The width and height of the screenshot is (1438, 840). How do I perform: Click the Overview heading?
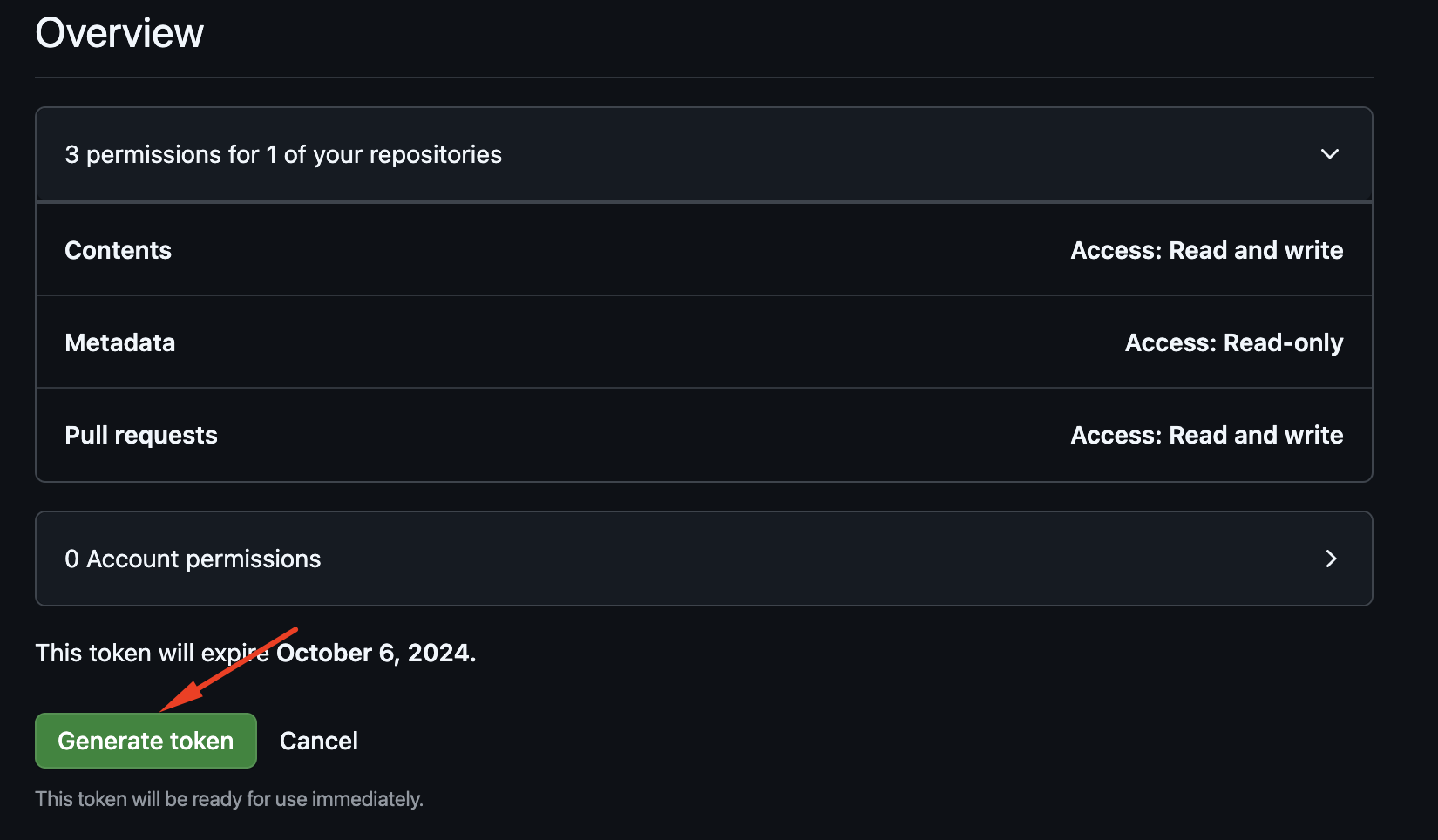[x=119, y=33]
